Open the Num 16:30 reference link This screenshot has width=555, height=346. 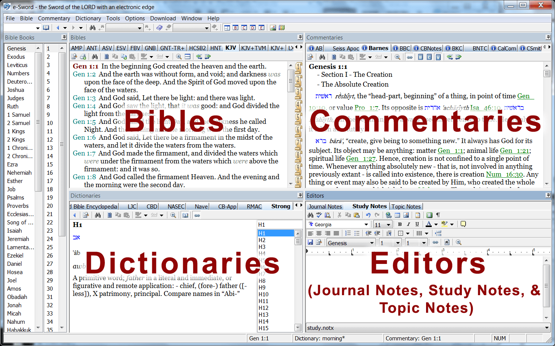click(x=504, y=174)
